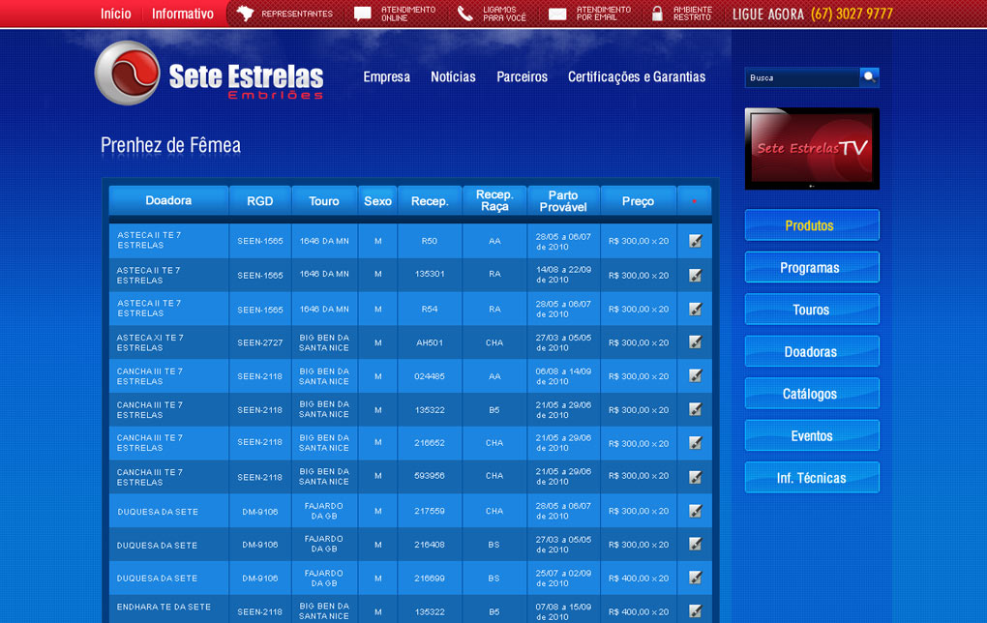Open the Parceiros page
The height and width of the screenshot is (623, 987).
point(522,76)
